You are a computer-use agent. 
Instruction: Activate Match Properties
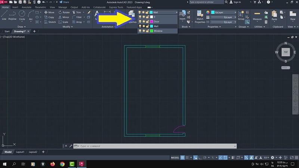coord(200,17)
